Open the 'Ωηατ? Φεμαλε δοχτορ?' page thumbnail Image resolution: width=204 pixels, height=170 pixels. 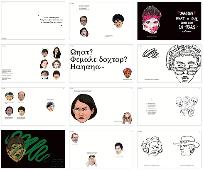(x=101, y=64)
